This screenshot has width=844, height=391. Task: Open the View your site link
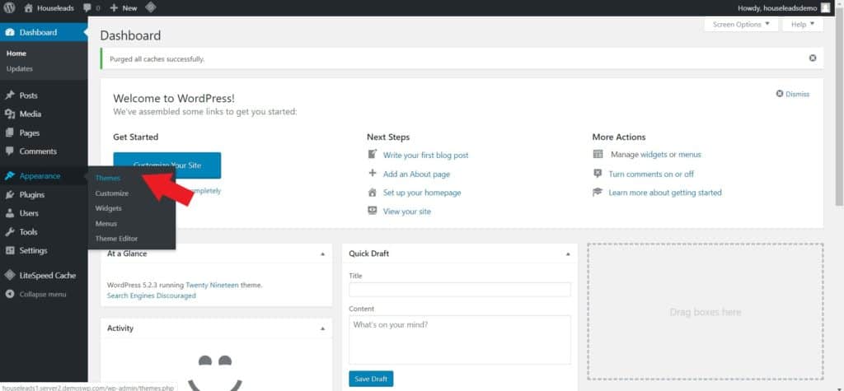[x=407, y=212]
